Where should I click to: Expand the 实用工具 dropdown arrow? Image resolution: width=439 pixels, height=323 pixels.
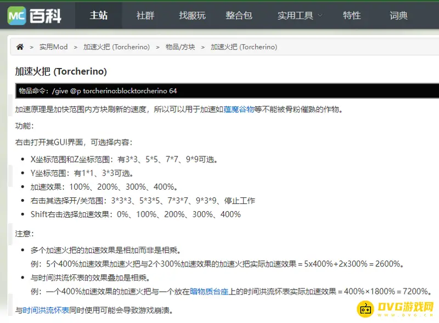click(x=320, y=16)
